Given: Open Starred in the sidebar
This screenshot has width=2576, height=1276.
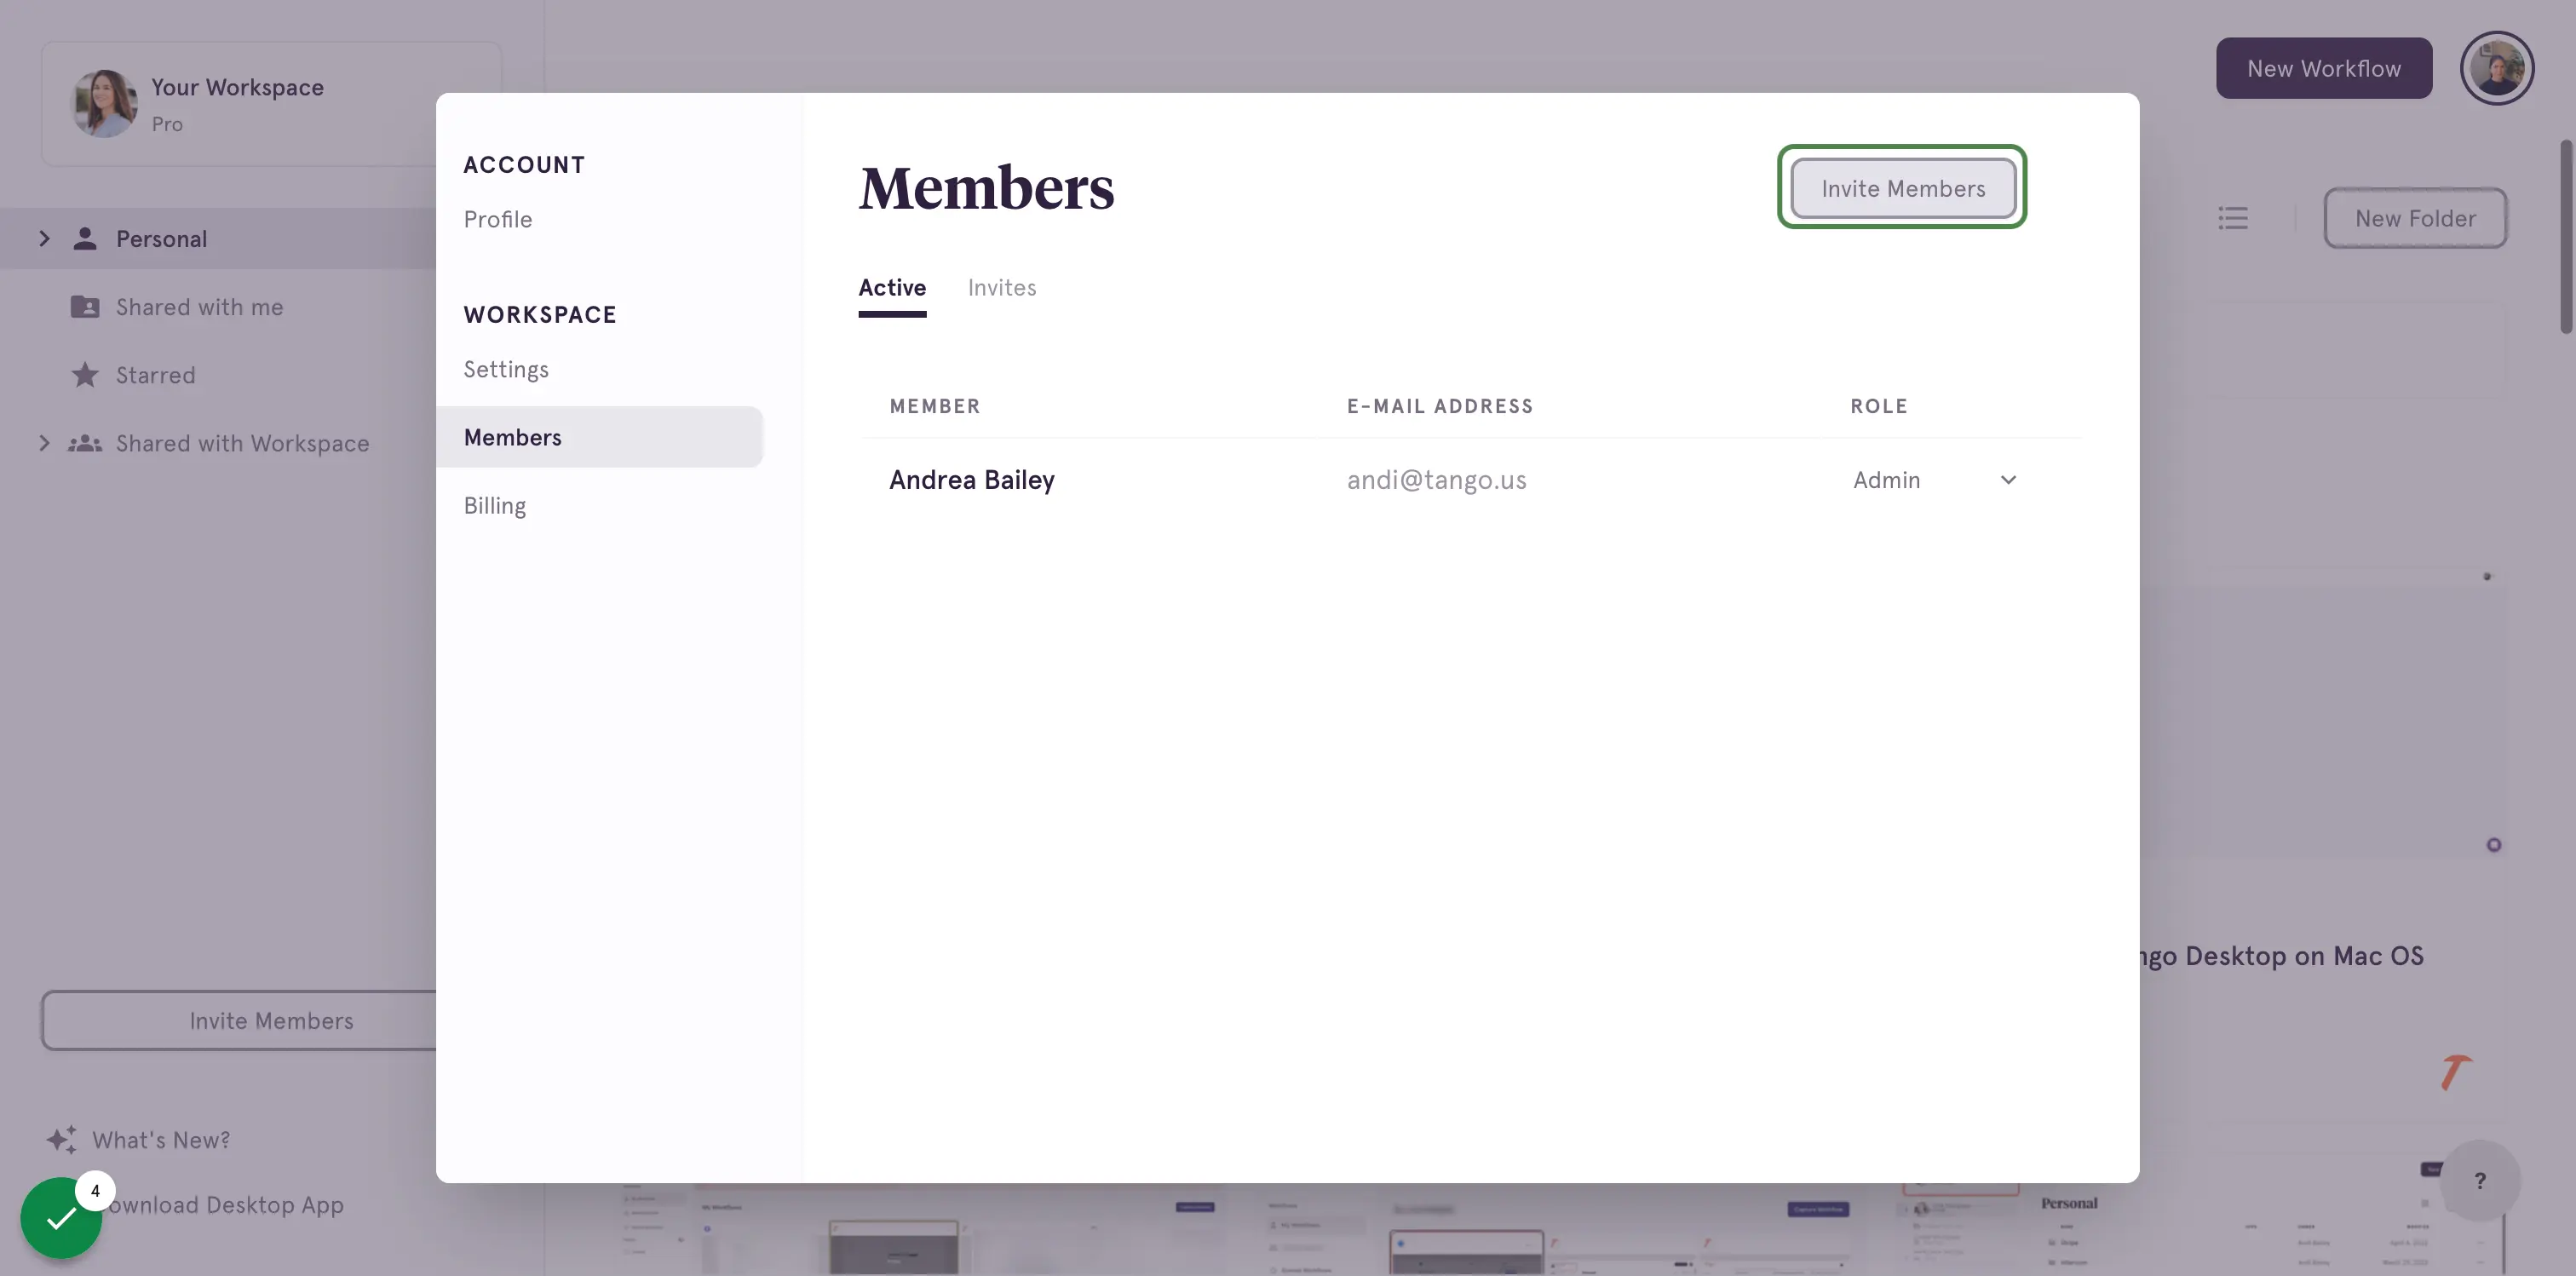Looking at the screenshot, I should click(x=155, y=374).
